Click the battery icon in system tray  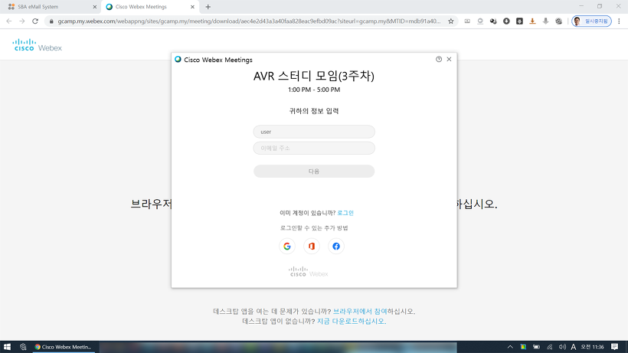point(536,347)
